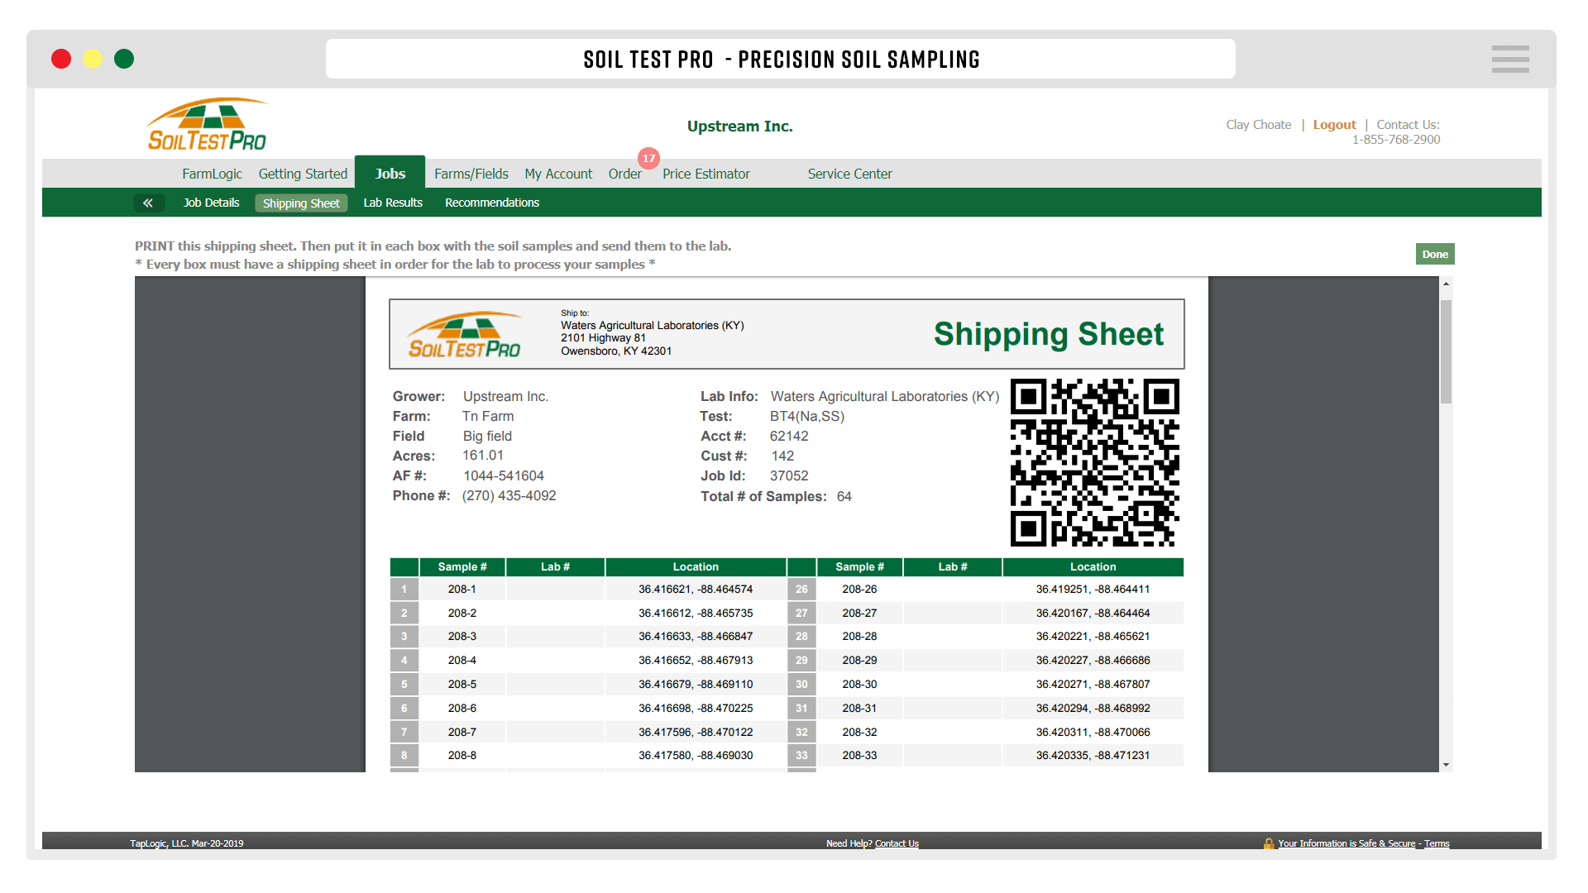Click the Service Center menu icon
Viewport: 1588px width, 893px height.
pos(849,172)
